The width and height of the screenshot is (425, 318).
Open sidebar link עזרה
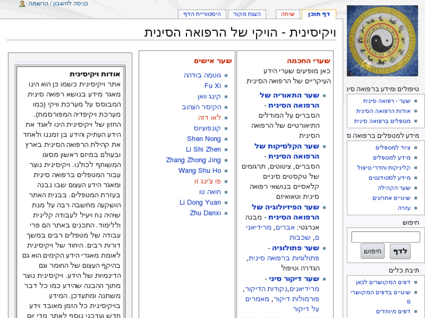[x=404, y=208]
